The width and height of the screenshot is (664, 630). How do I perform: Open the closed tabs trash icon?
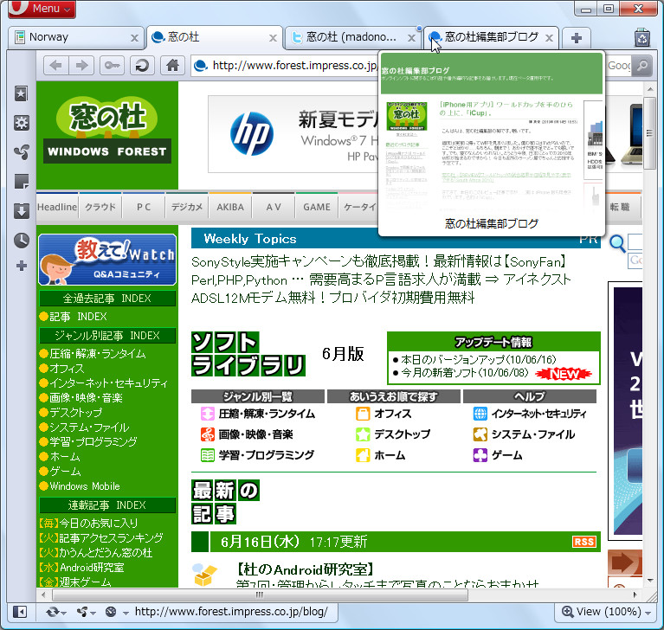pos(642,38)
